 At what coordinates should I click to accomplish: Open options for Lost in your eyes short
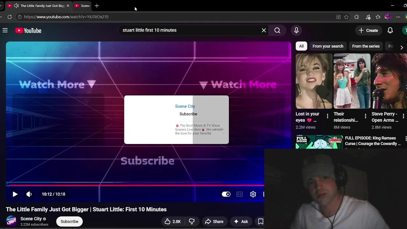pos(328,116)
